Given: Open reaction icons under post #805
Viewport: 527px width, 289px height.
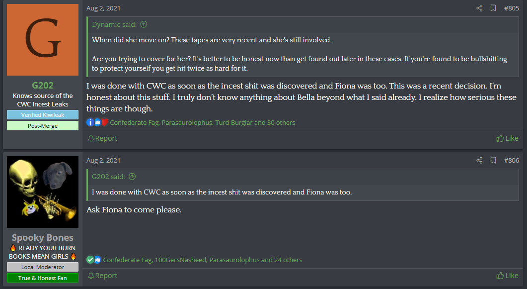Looking at the screenshot, I should point(97,122).
